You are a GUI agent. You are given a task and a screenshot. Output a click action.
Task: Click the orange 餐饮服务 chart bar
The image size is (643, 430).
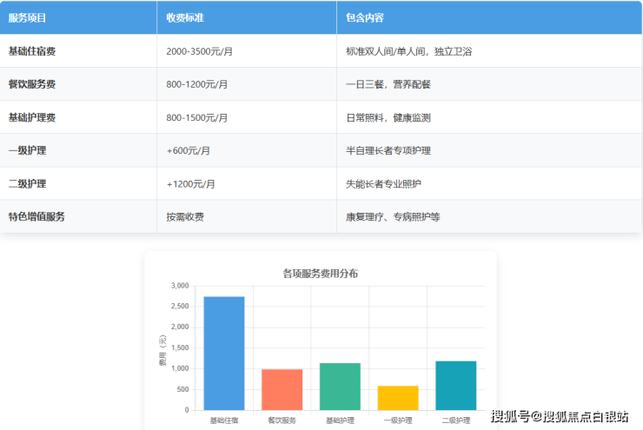point(282,389)
